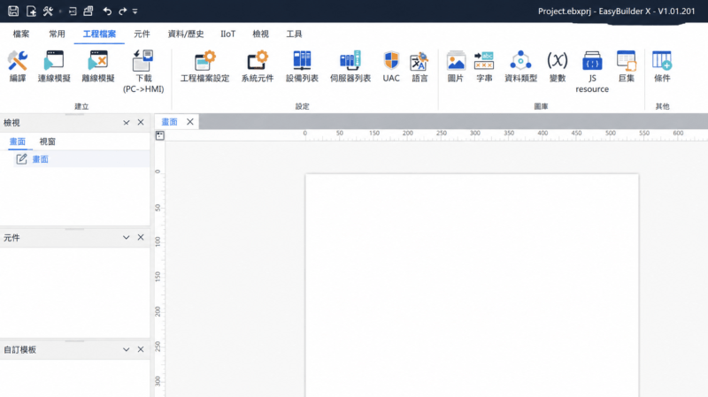The image size is (708, 397).
Task: Open the 字串 string library
Action: [484, 66]
